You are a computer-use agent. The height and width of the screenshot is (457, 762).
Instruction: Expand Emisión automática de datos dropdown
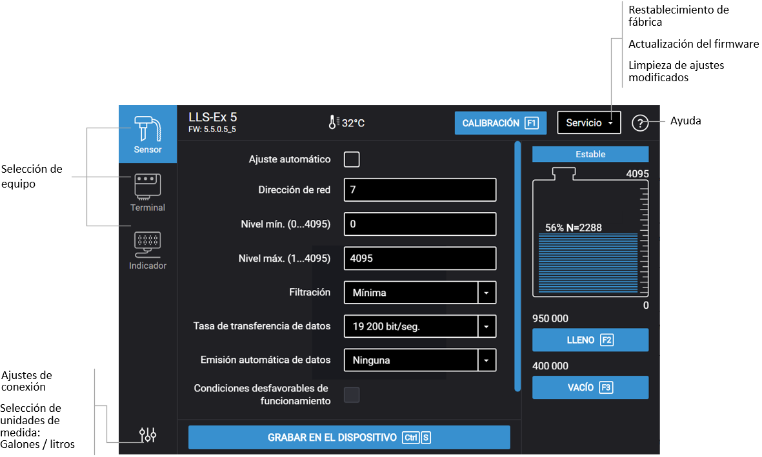click(486, 360)
